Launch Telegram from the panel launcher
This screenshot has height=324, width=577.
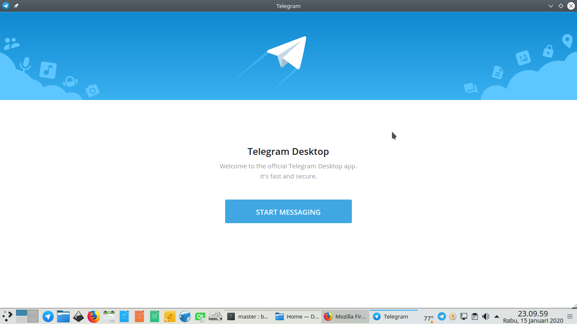tap(48, 316)
